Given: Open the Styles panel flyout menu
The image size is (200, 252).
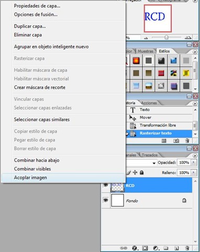Looking at the screenshot, I should click(x=195, y=51).
